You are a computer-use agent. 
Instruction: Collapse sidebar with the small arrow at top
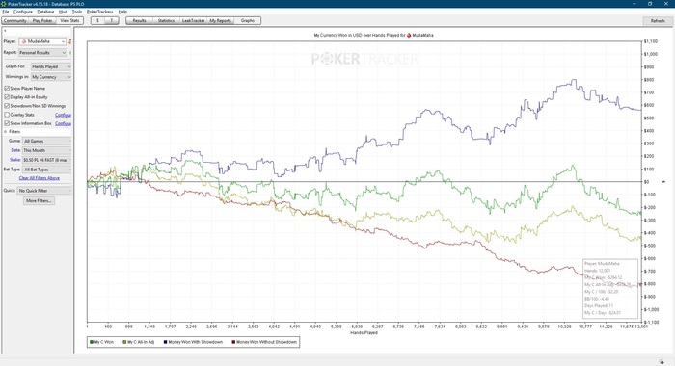click(x=5, y=31)
